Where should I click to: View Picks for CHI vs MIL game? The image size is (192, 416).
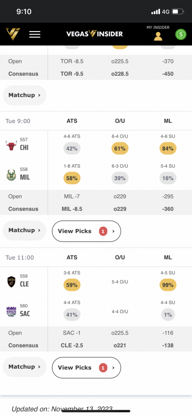pos(86,231)
